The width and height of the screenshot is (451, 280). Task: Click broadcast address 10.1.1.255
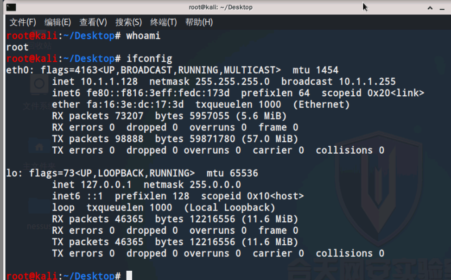pos(367,81)
